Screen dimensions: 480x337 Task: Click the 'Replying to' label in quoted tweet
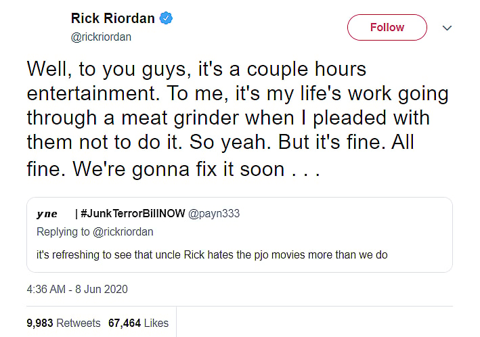[x=62, y=231]
